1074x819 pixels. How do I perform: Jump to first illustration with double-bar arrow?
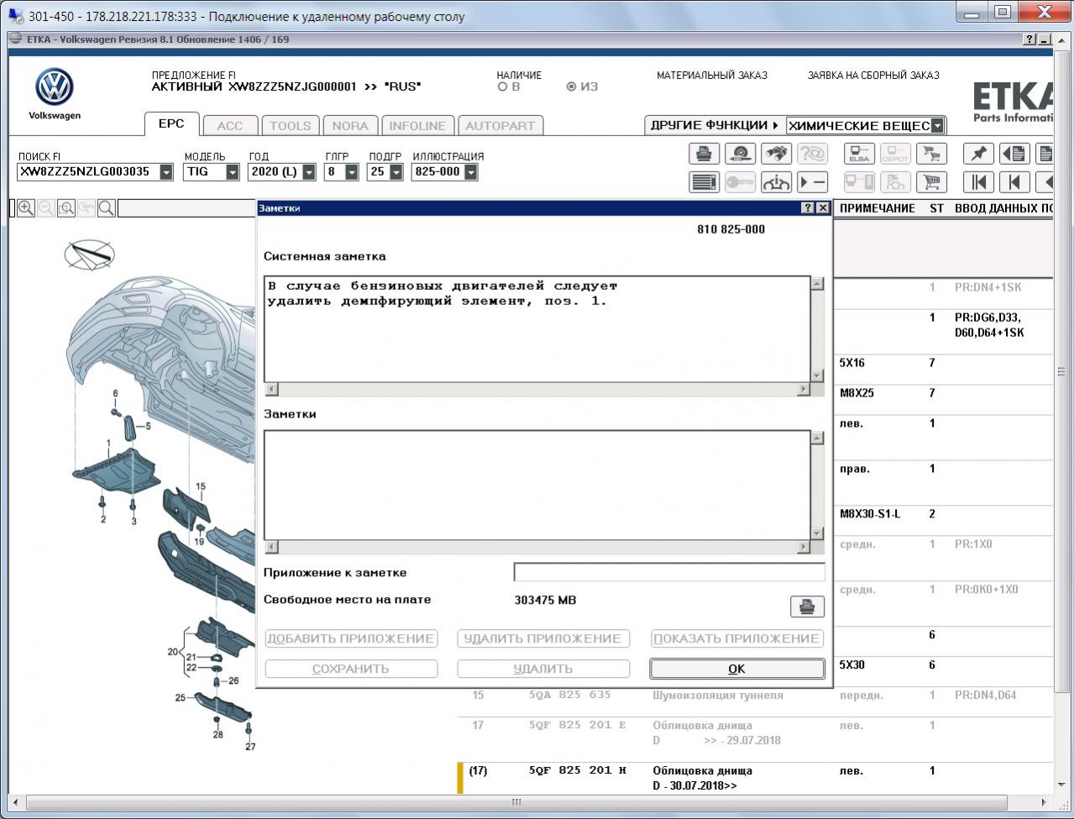click(x=978, y=182)
